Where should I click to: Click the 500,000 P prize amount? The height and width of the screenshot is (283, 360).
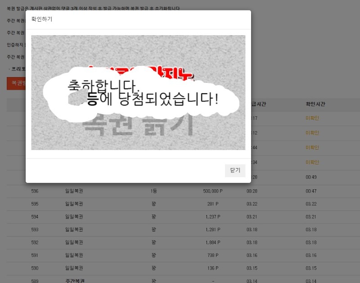pos(212,191)
